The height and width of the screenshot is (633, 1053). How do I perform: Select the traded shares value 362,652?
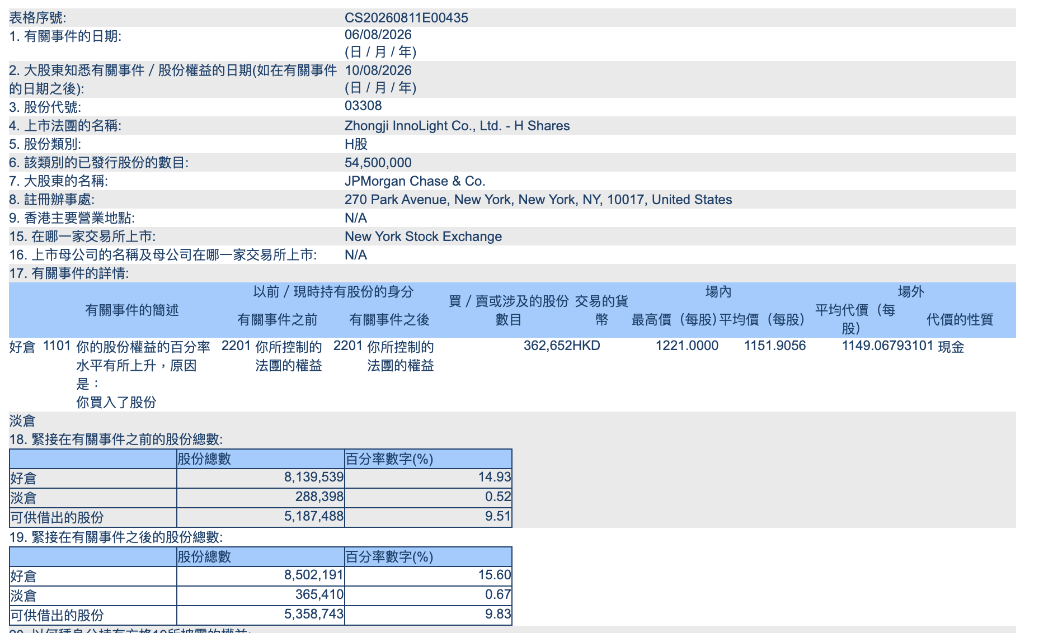(x=543, y=346)
